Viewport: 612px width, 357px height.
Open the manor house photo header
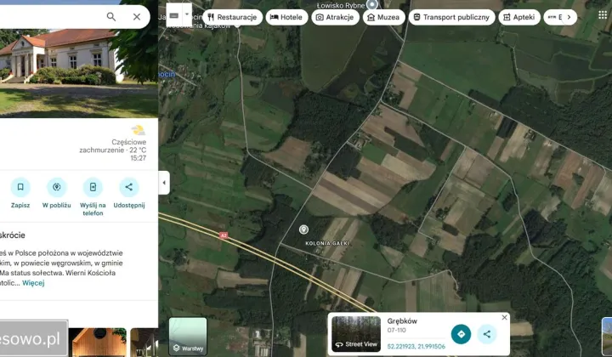click(x=79, y=73)
